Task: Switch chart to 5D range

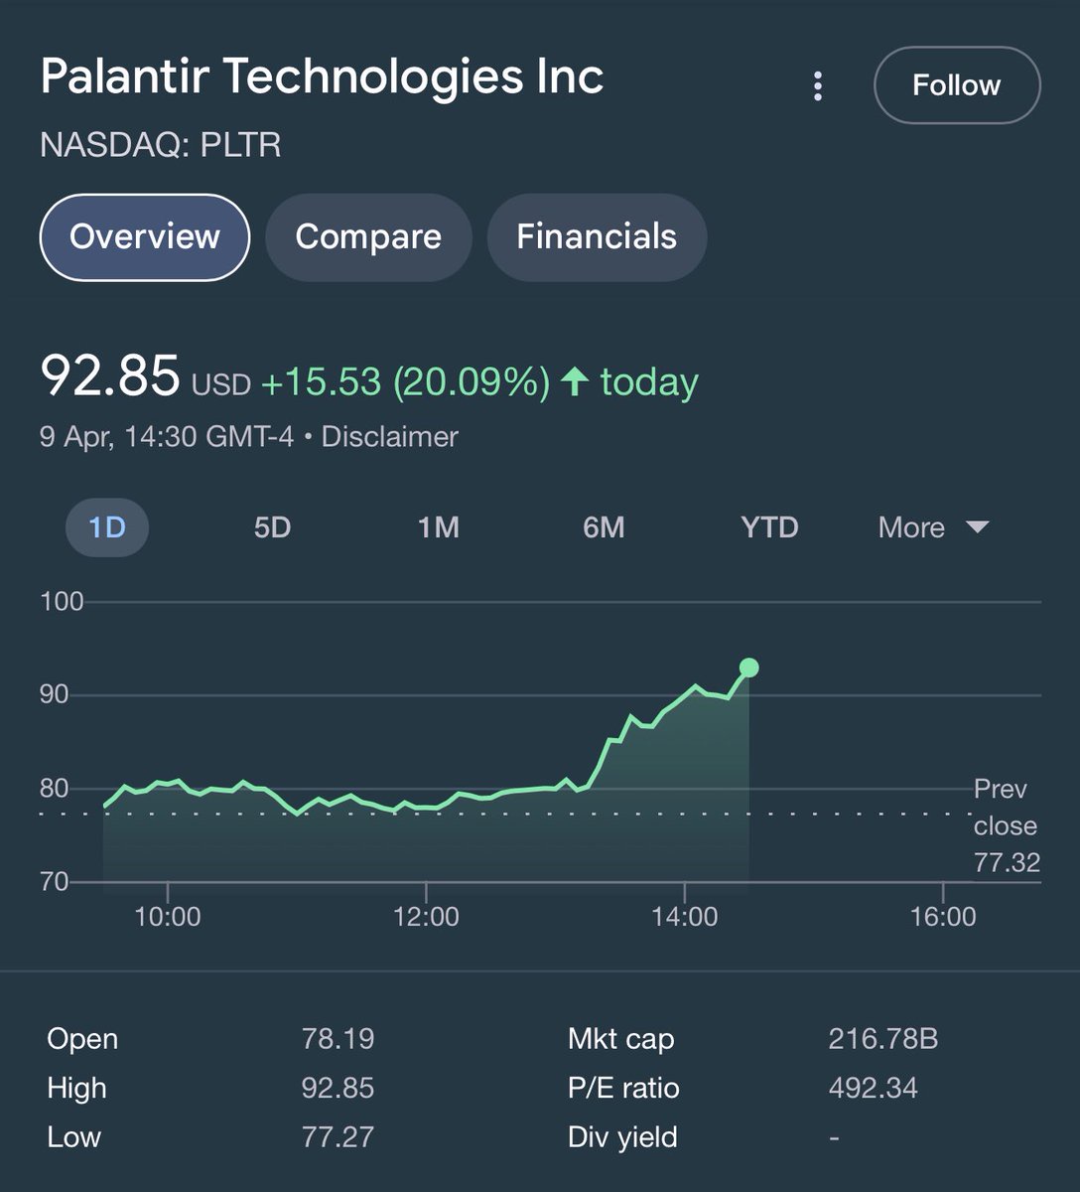Action: tap(272, 527)
